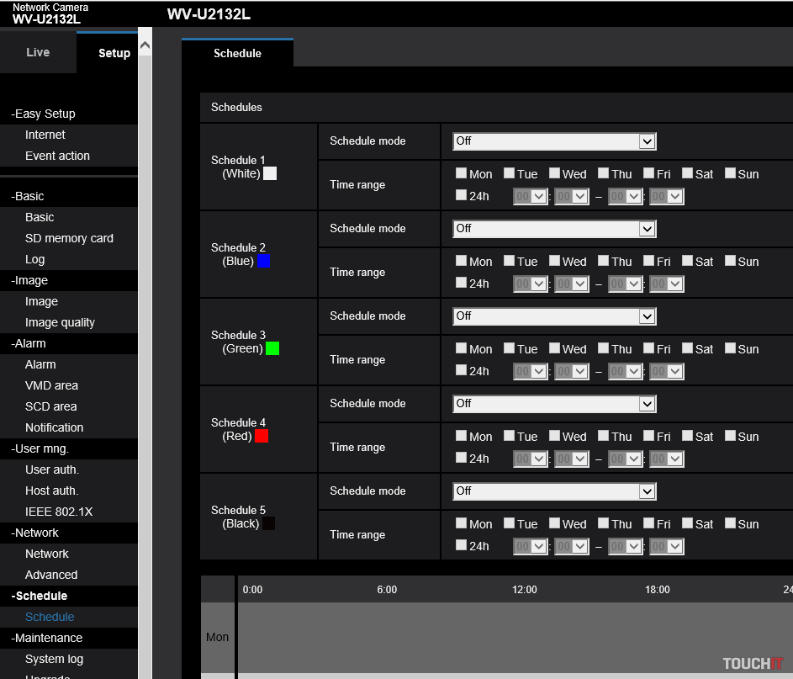The width and height of the screenshot is (793, 679).
Task: Enable the Sun checkbox for Schedule 4
Action: point(732,436)
